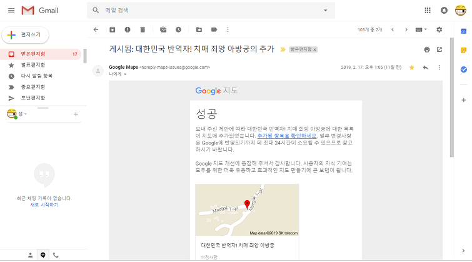Open the Google apps grid
This screenshot has width=472, height=262.
[x=428, y=11]
